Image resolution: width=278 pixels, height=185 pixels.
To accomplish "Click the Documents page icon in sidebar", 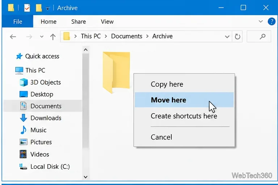I will (x=23, y=106).
